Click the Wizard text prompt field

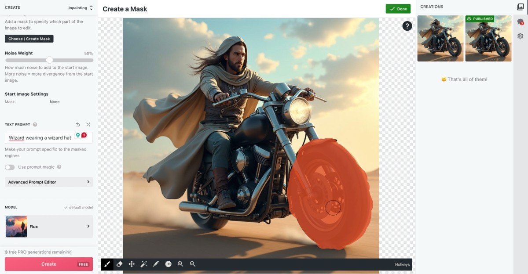tap(40, 138)
